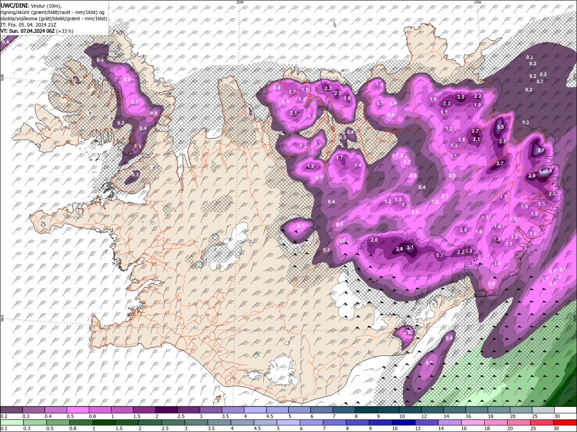
Task: Click bottom legend swatch between 6 and 7
Action: (x=311, y=423)
